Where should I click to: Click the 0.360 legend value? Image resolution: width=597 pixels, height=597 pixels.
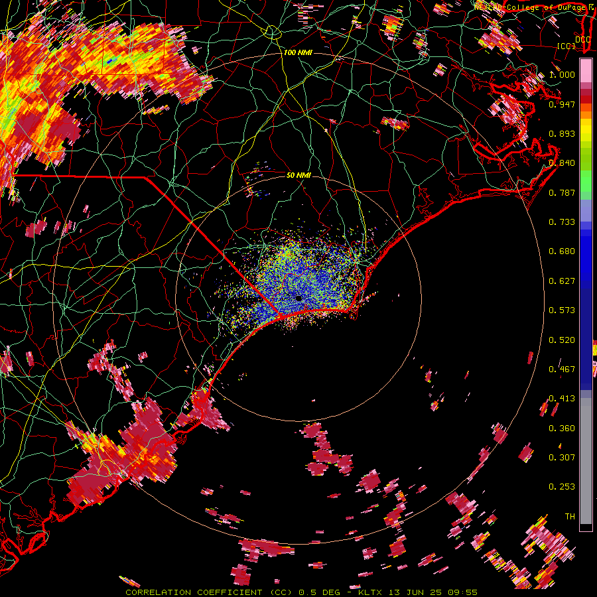click(562, 429)
